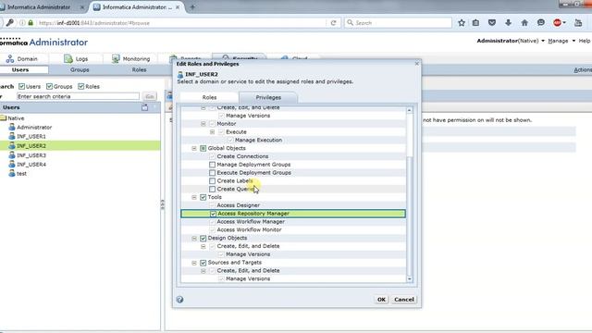
Task: Toggle the Users search filter checkbox
Action: click(21, 86)
